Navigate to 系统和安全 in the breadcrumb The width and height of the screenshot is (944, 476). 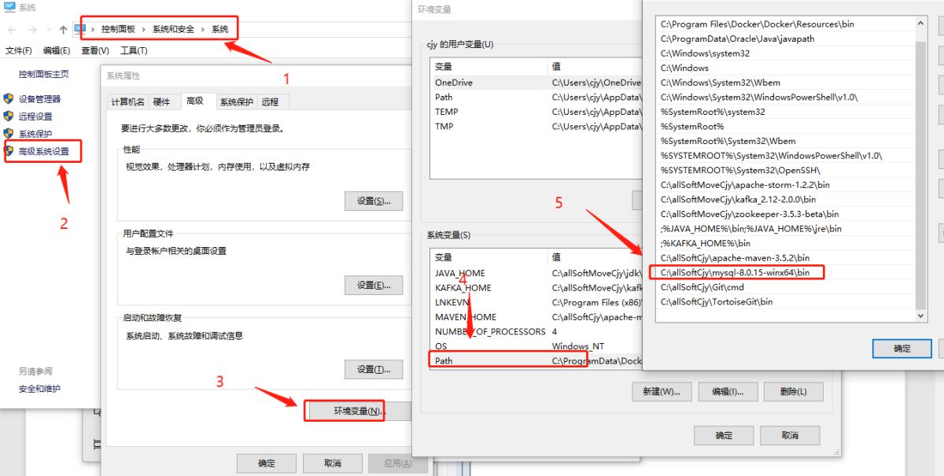pyautogui.click(x=173, y=29)
